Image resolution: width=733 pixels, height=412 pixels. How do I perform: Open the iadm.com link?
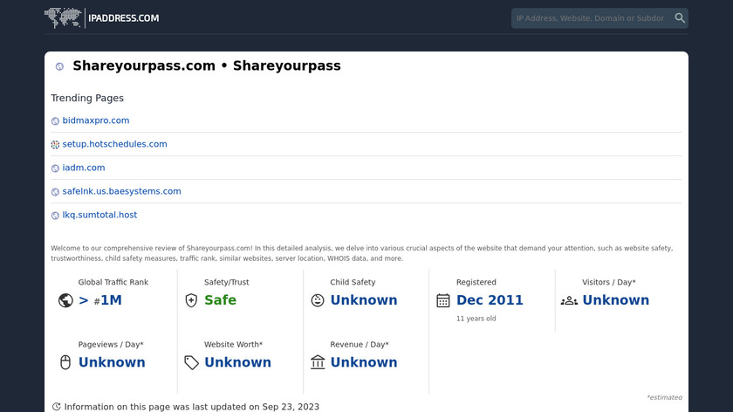coord(84,168)
